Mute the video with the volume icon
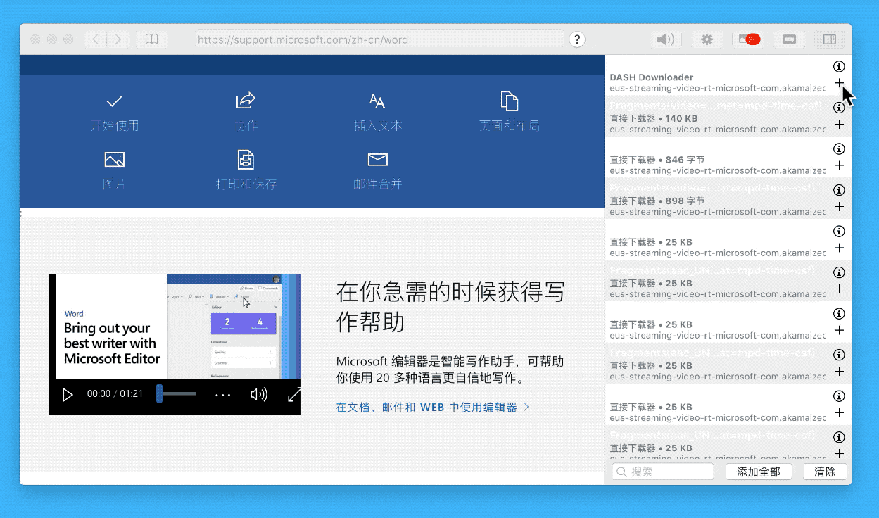879x518 pixels. (x=259, y=395)
